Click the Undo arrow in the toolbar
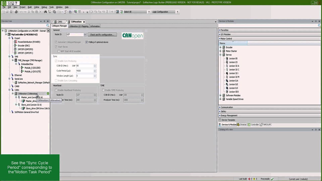322x181 pixels. click(x=21, y=12)
